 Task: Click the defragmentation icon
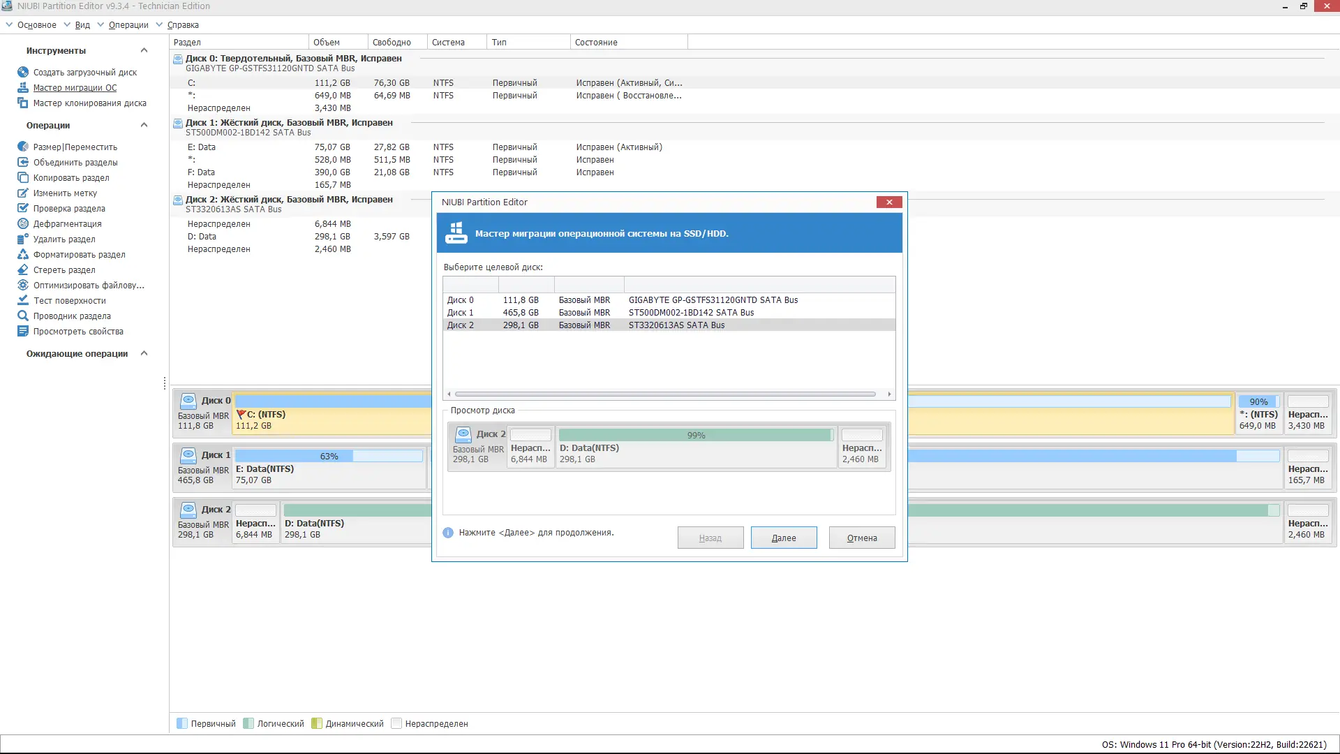[23, 223]
